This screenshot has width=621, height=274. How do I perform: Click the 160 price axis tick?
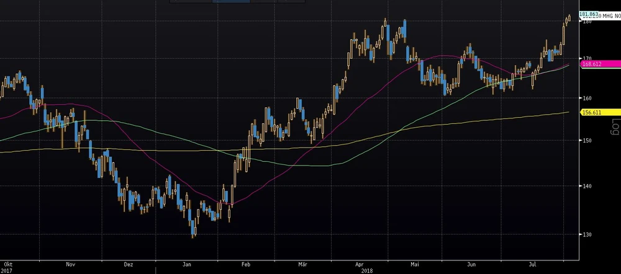pos(586,99)
